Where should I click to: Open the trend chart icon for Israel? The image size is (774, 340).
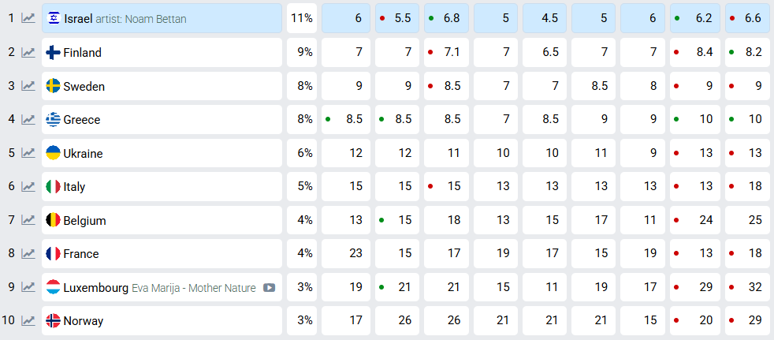pyautogui.click(x=28, y=19)
